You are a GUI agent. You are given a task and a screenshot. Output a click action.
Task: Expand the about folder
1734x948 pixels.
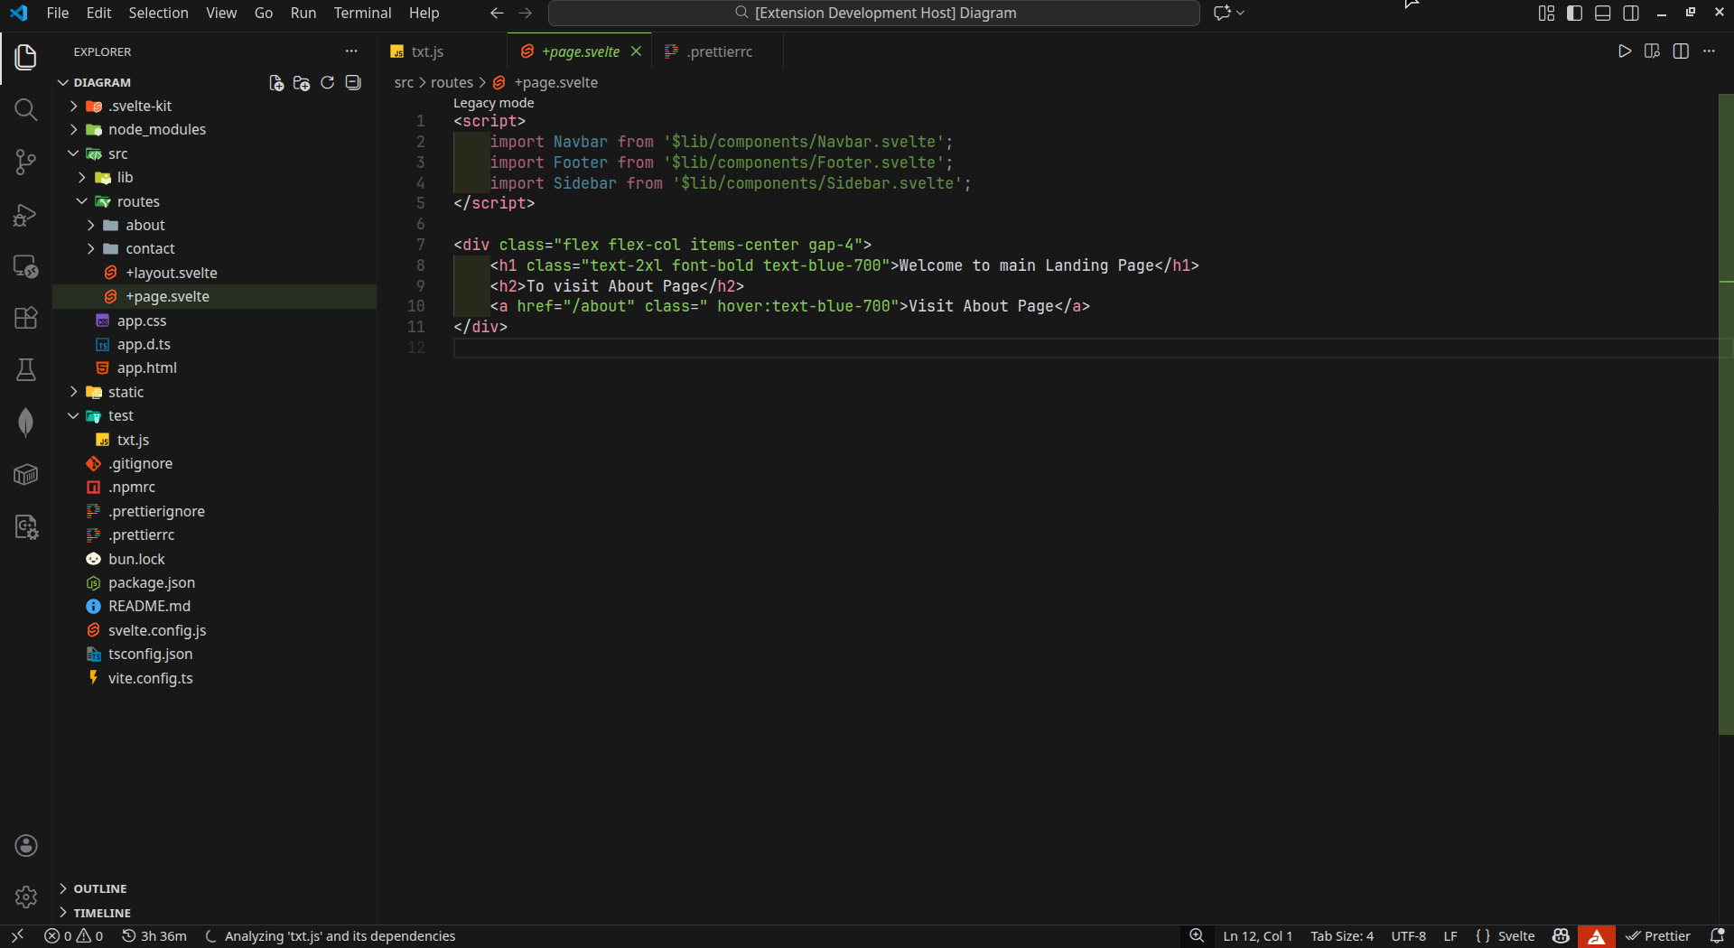pos(144,226)
